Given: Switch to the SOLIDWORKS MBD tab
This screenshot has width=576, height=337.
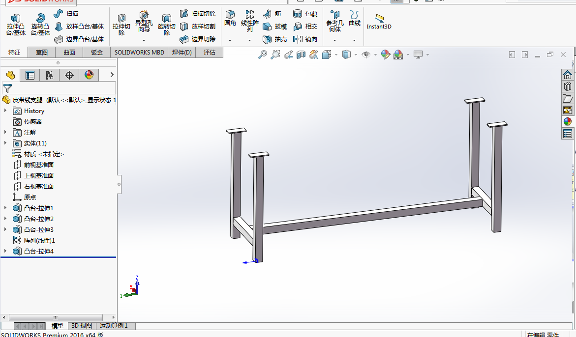Looking at the screenshot, I should pos(139,53).
